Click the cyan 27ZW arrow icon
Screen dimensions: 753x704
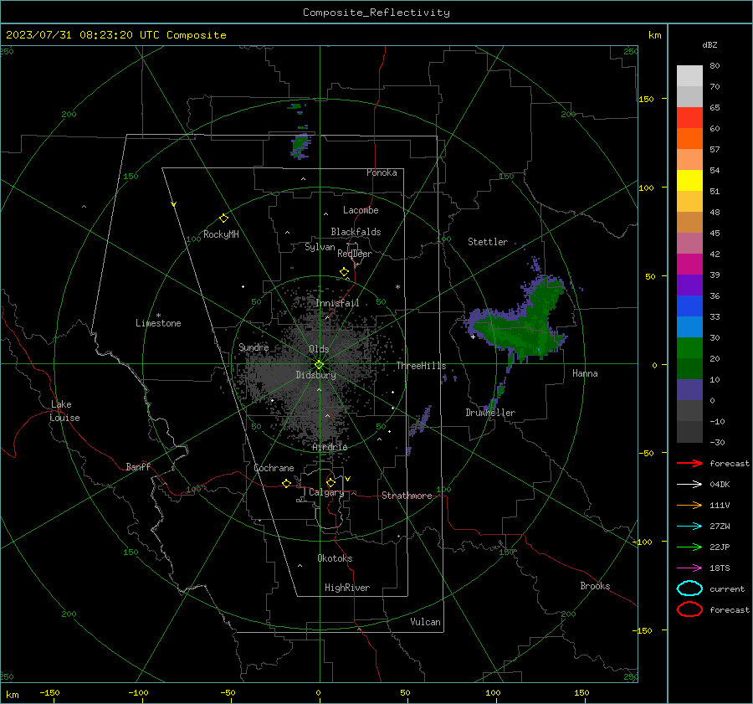[x=689, y=527]
